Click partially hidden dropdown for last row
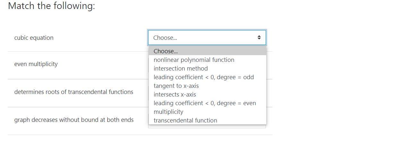The height and width of the screenshot is (143, 400). point(207,126)
